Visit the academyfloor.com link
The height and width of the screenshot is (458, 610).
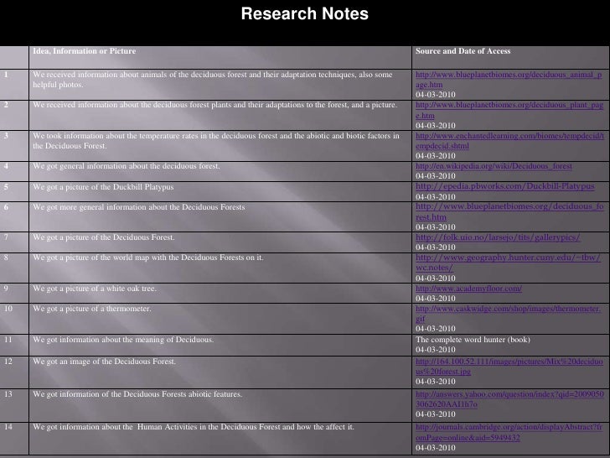click(x=468, y=289)
